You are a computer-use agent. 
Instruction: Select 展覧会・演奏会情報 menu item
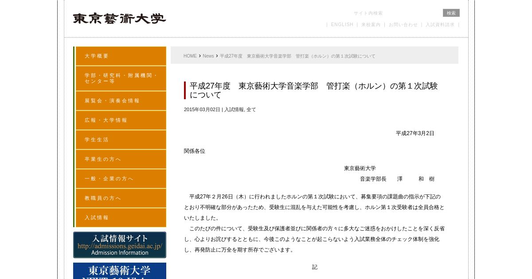click(121, 101)
